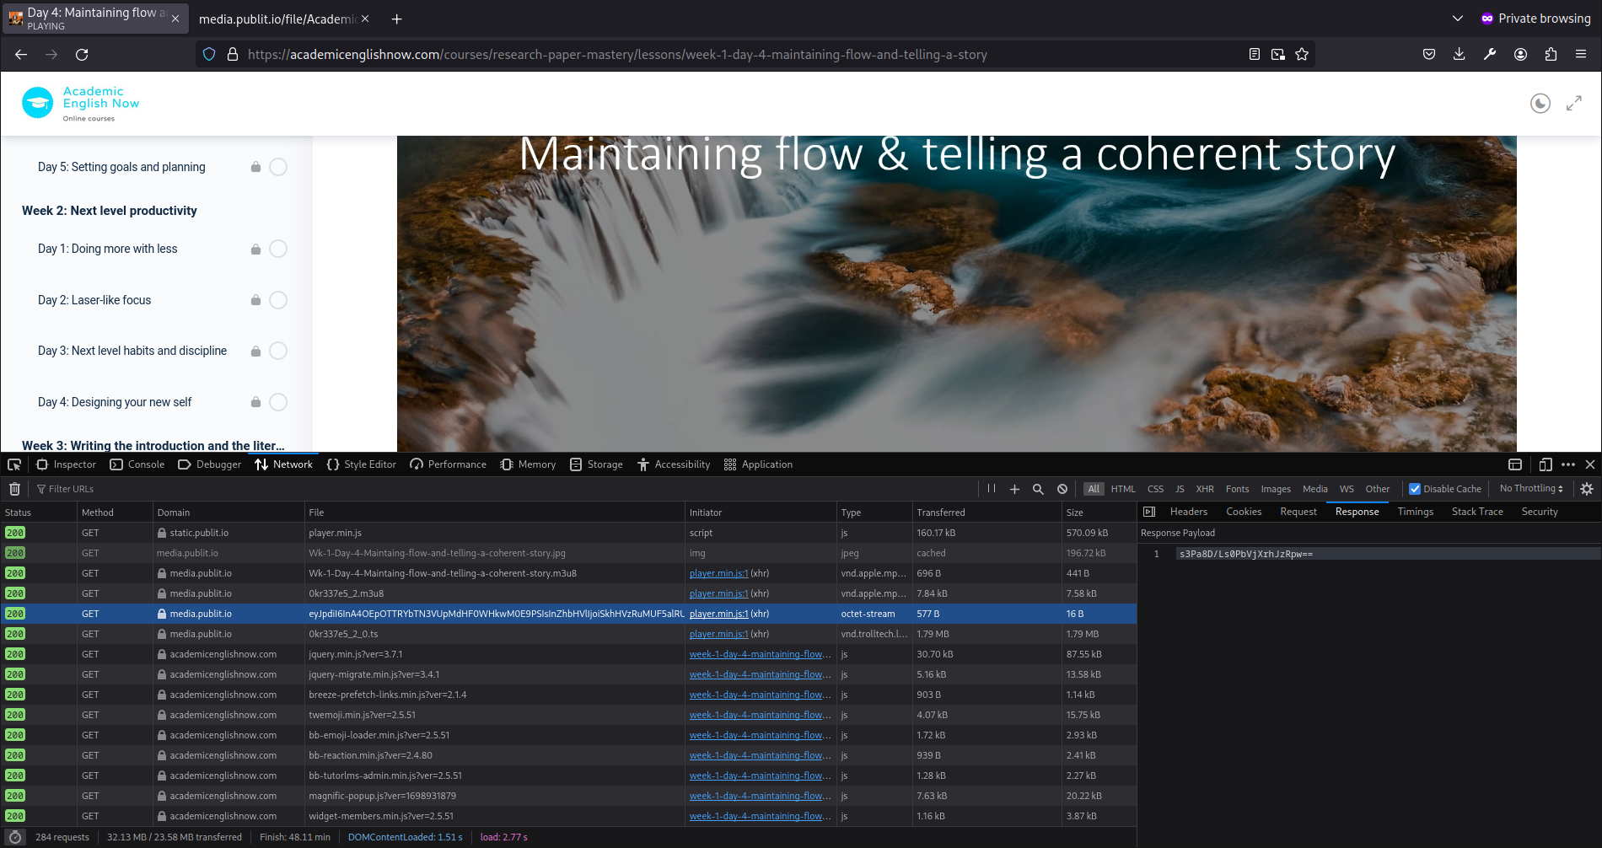Open the No Throttling dropdown
The image size is (1602, 848).
tap(1530, 489)
